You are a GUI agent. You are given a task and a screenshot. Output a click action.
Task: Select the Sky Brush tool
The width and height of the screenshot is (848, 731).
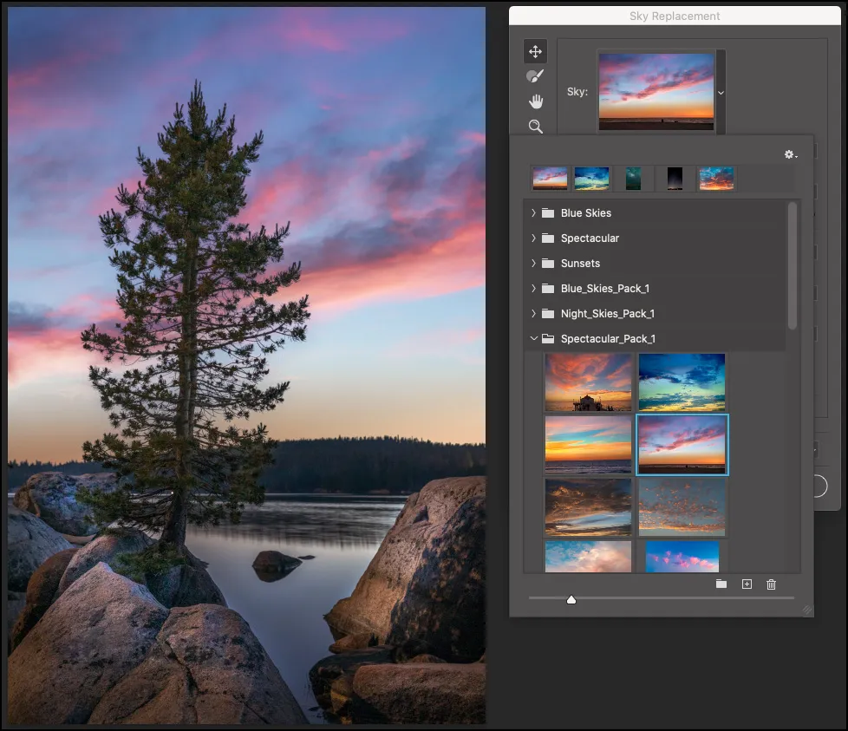tap(535, 76)
